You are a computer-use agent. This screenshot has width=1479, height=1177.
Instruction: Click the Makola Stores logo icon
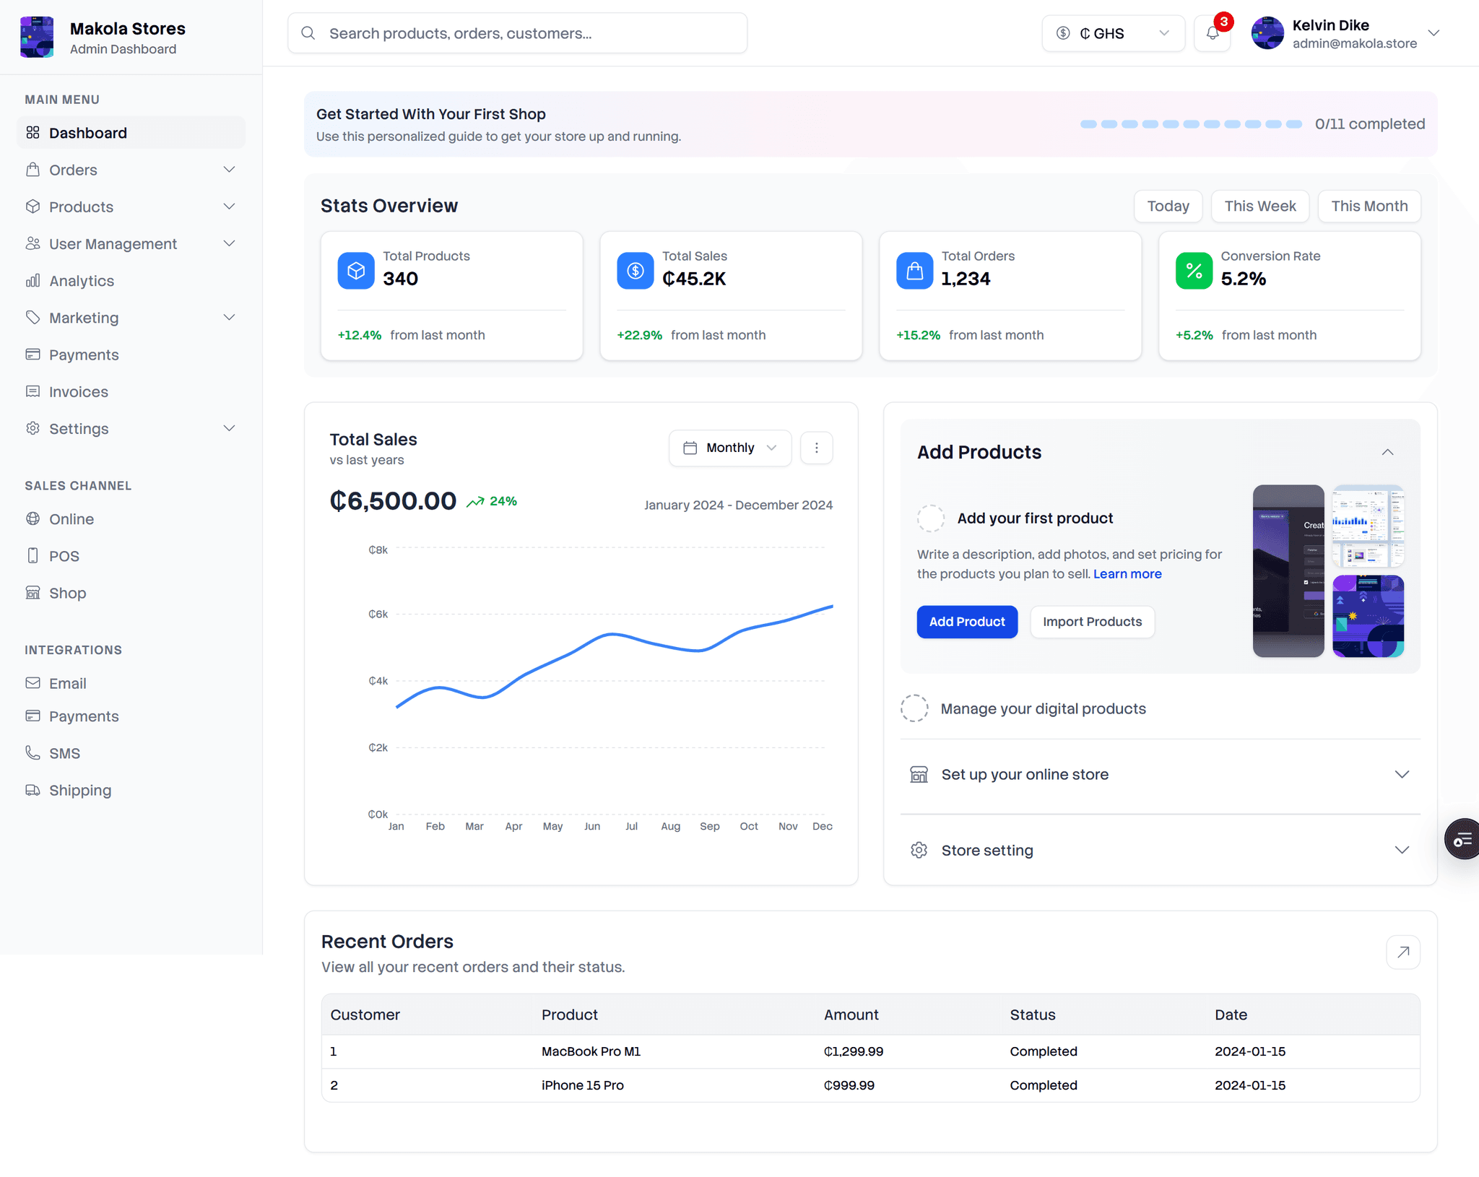click(37, 38)
